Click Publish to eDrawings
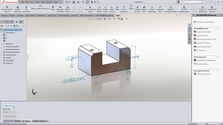 point(202,9)
